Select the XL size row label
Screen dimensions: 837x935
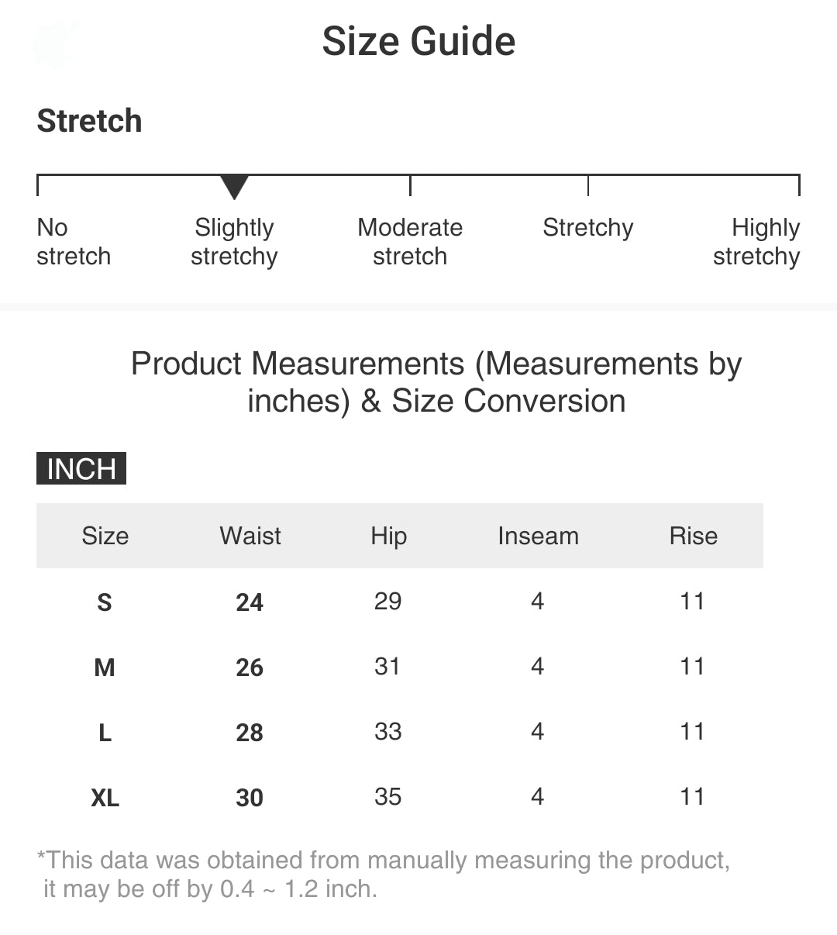105,798
